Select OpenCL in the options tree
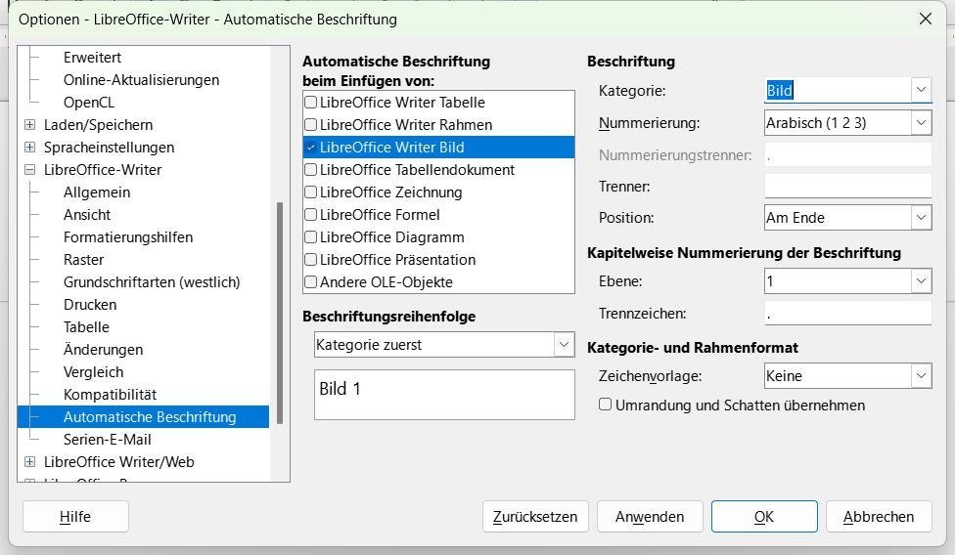955x555 pixels. point(89,103)
